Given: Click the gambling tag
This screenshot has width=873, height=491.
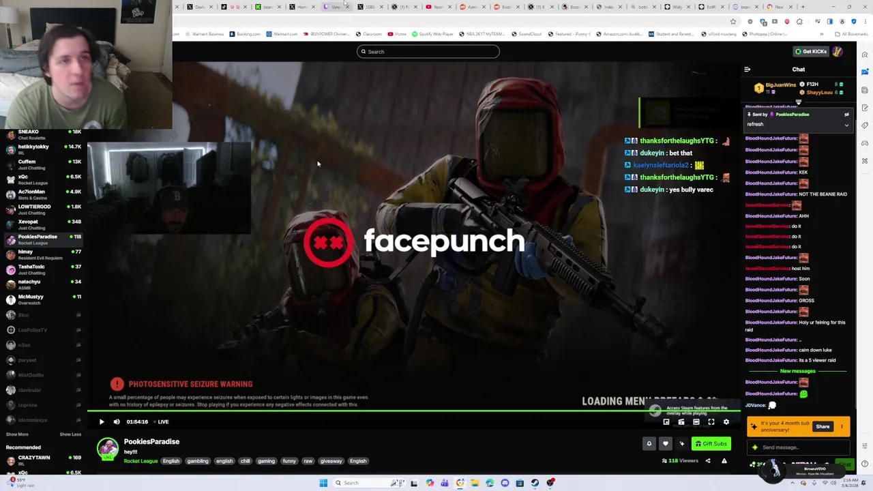Looking at the screenshot, I should pyautogui.click(x=198, y=461).
